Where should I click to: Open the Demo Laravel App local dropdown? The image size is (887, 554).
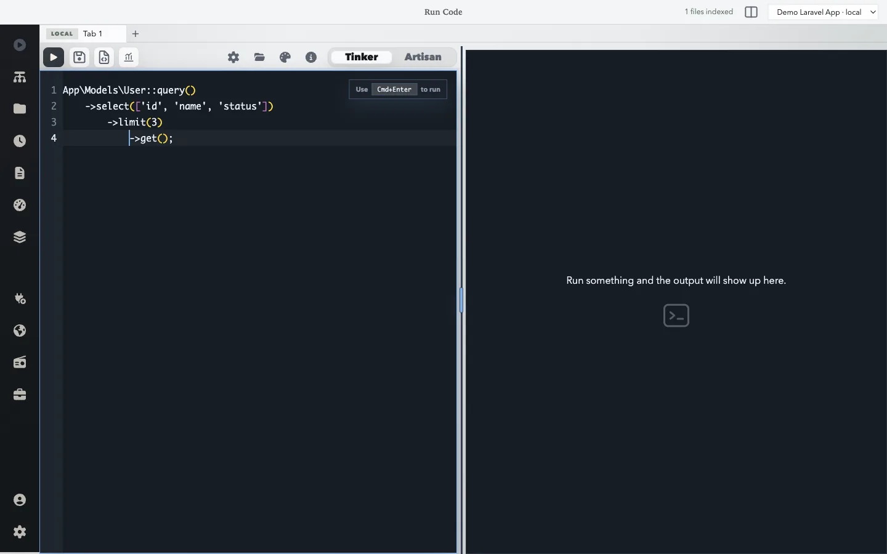(823, 12)
